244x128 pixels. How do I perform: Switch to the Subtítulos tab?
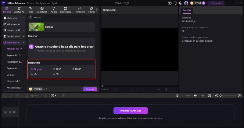[42, 10]
